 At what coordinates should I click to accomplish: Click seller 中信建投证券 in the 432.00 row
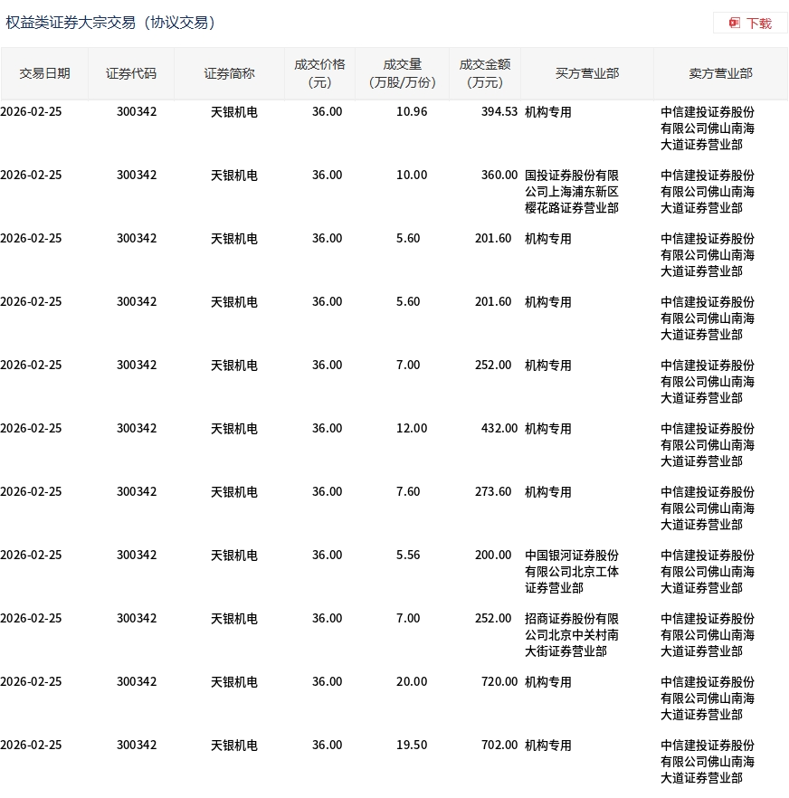click(708, 445)
